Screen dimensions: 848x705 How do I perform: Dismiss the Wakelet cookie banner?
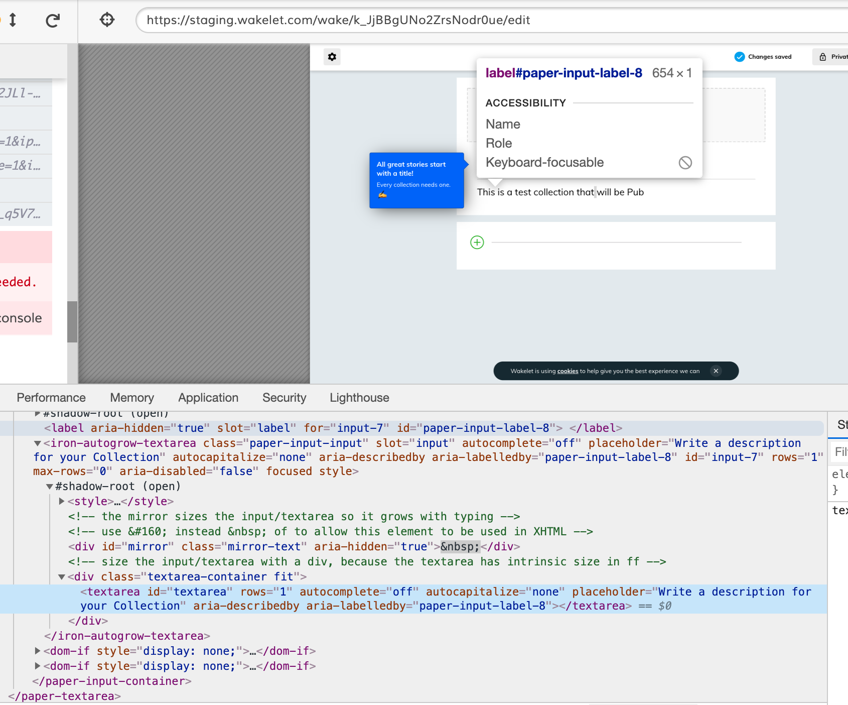coord(716,371)
